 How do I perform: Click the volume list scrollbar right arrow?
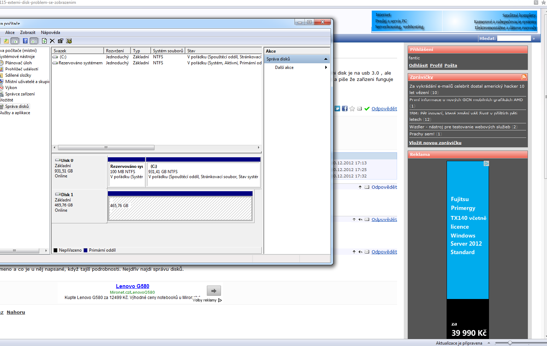258,147
